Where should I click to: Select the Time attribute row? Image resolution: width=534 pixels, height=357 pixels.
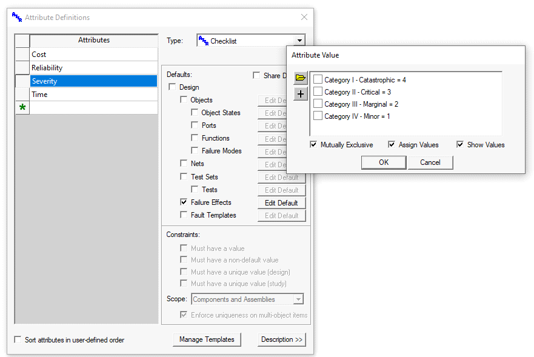pyautogui.click(x=94, y=95)
